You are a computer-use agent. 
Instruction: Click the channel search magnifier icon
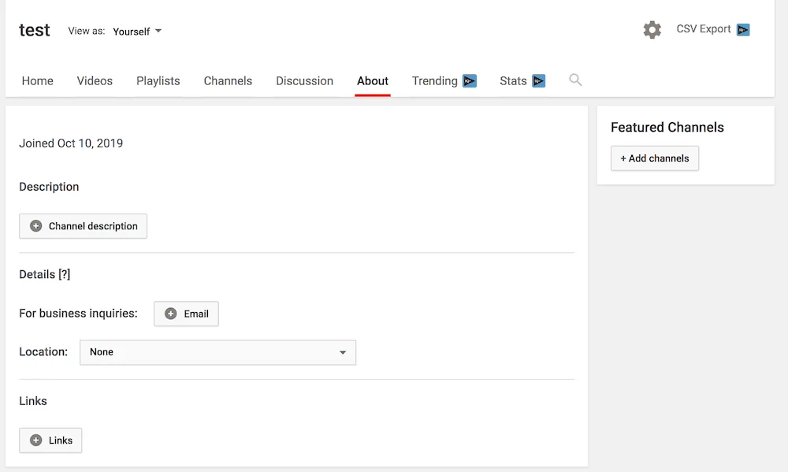pyautogui.click(x=575, y=80)
